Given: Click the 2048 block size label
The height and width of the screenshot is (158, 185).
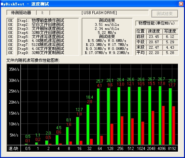Looking at the screenshot, I should tap(151, 149).
